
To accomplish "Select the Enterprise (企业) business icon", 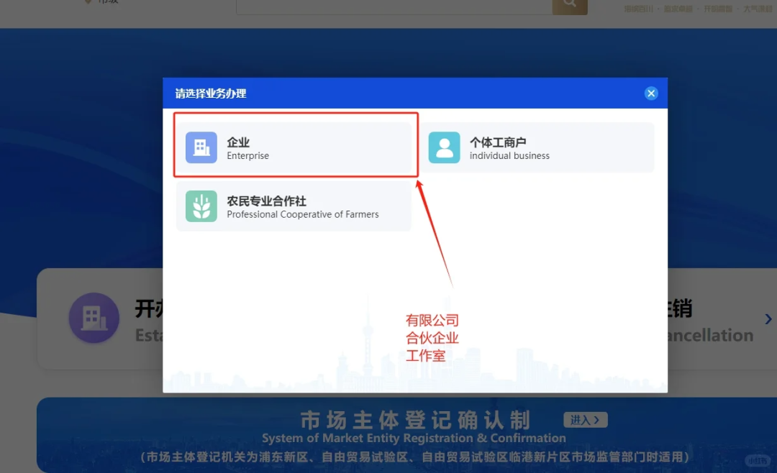I will point(201,147).
